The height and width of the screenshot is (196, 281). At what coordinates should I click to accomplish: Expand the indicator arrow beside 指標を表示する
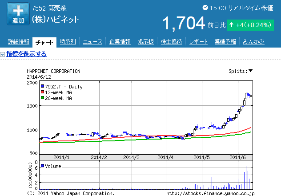click(x=3, y=54)
